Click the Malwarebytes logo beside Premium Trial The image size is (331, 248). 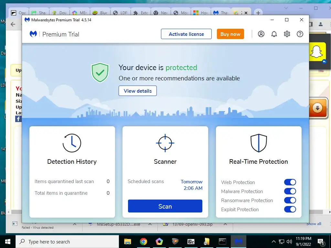[33, 34]
